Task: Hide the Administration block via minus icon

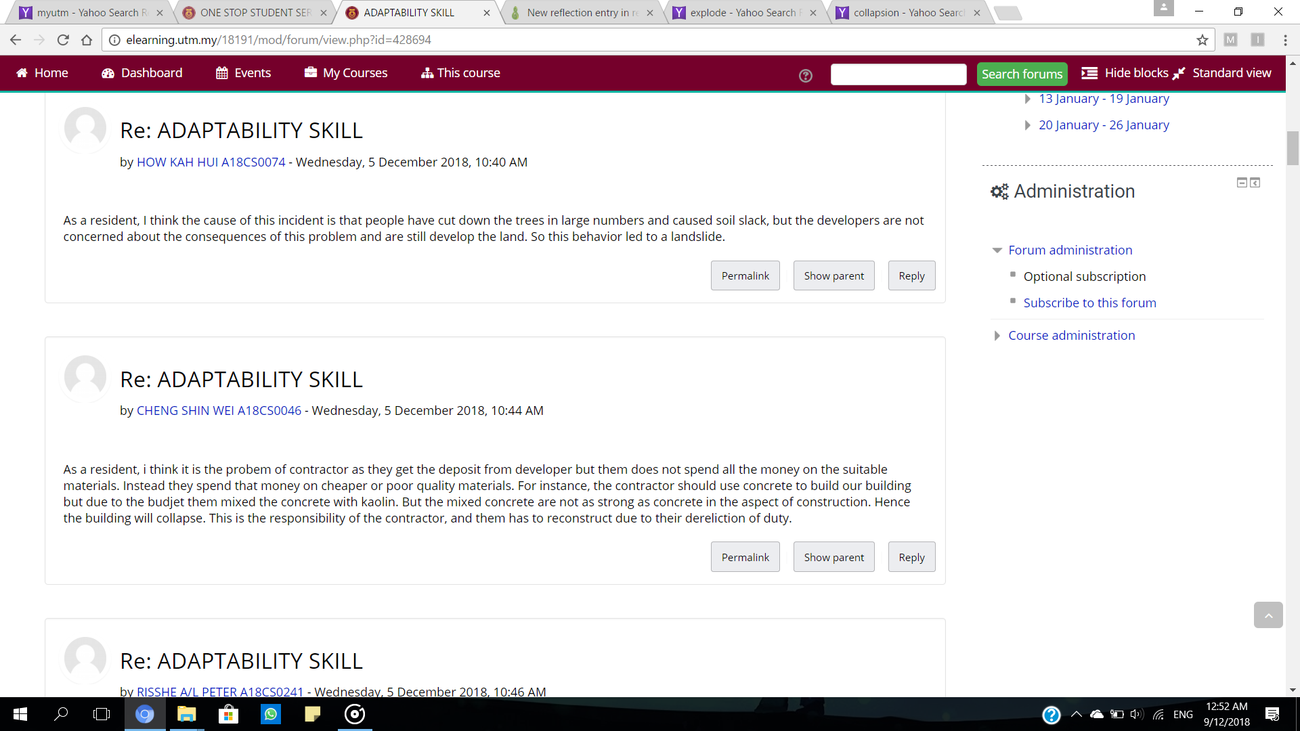Action: click(x=1242, y=183)
